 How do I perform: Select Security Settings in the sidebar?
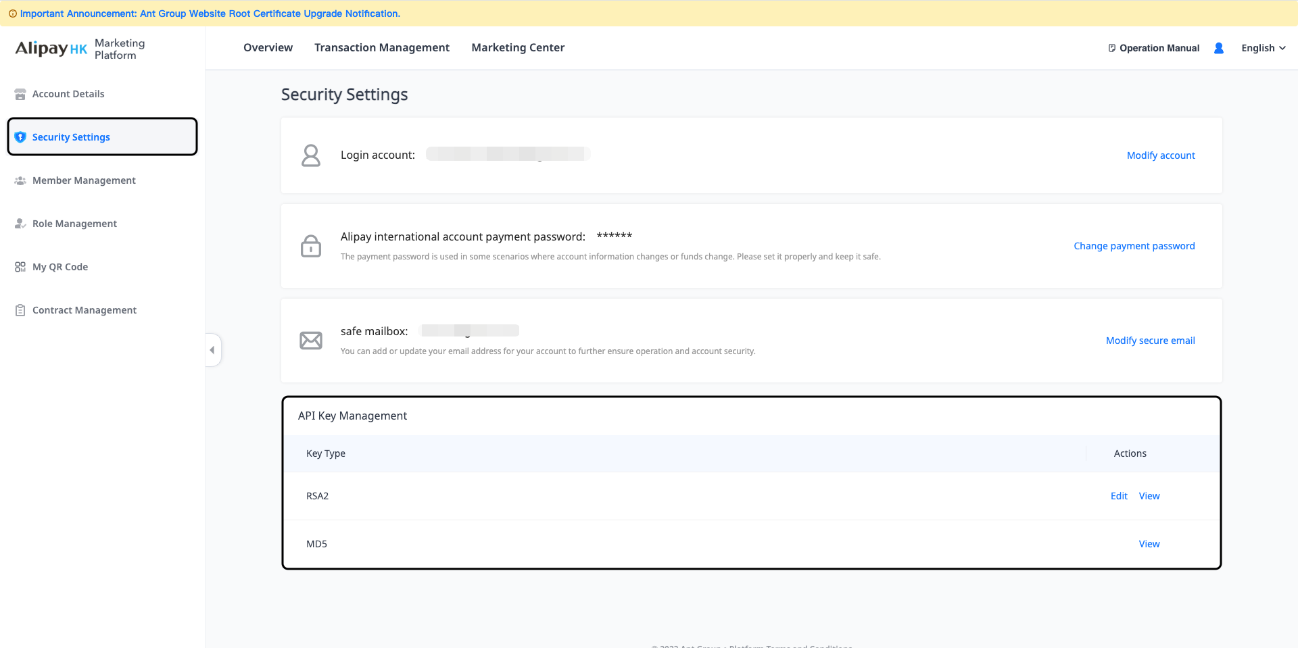point(103,137)
